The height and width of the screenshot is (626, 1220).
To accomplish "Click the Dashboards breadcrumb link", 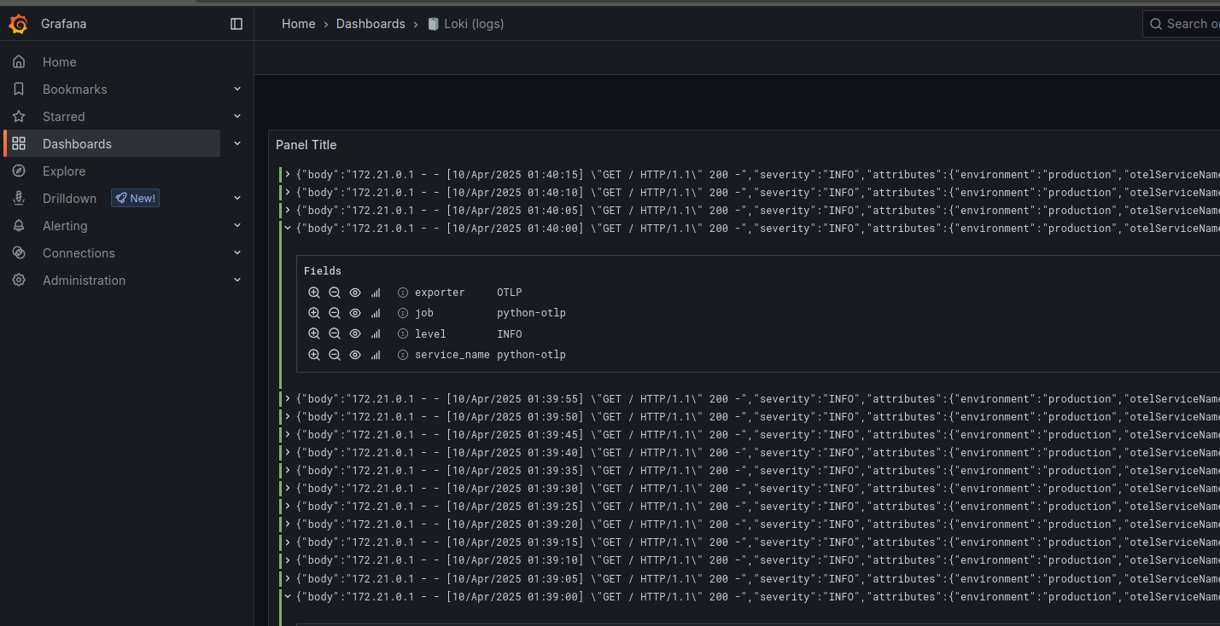I will pos(371,24).
